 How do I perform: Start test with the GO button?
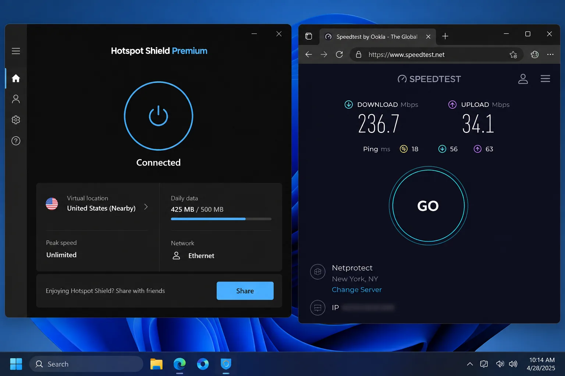click(429, 206)
